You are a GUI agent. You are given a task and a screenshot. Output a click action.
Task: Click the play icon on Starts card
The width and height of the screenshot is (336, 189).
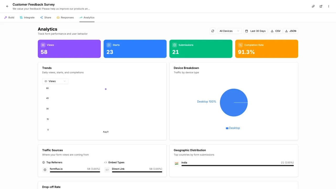109,45
